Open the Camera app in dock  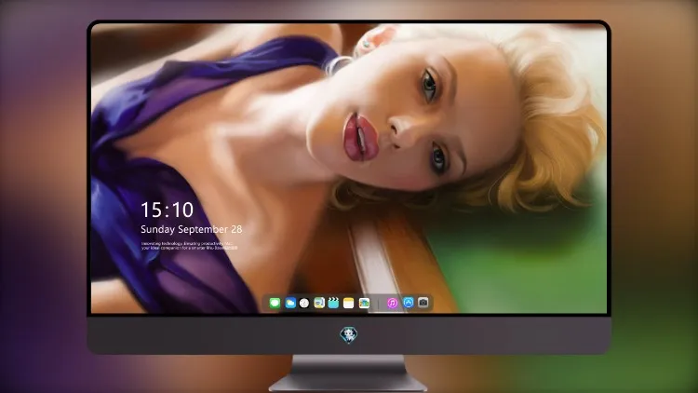click(x=423, y=303)
